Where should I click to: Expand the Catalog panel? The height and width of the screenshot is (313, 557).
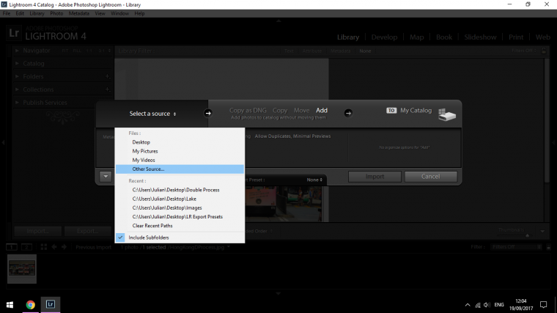coord(17,64)
